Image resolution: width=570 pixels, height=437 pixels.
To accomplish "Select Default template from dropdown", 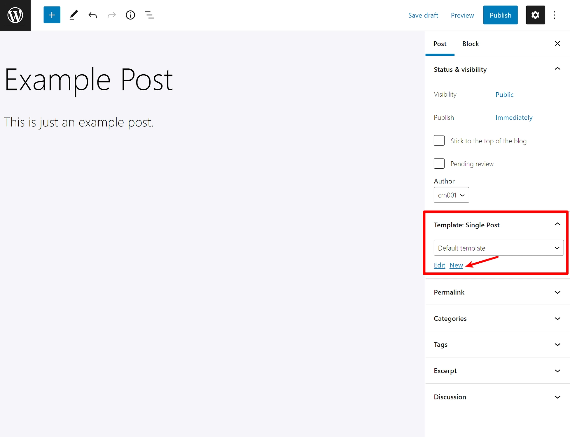I will pyautogui.click(x=498, y=248).
